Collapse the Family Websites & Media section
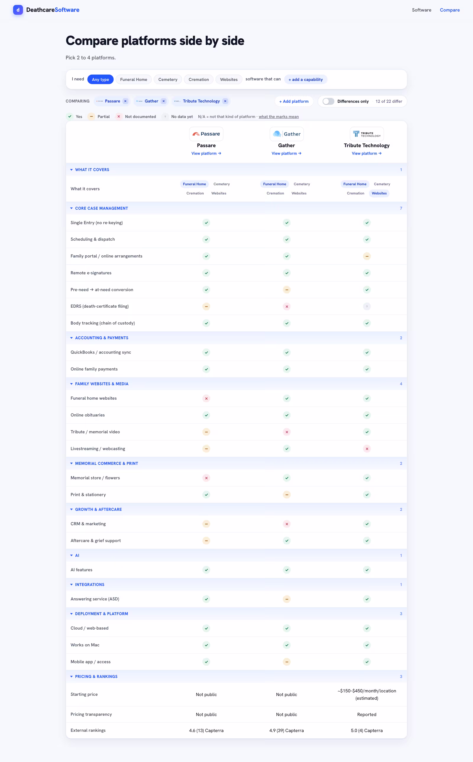 (x=236, y=384)
